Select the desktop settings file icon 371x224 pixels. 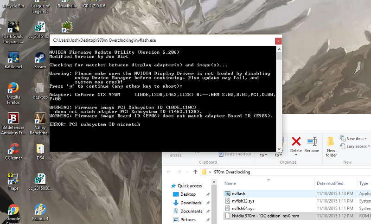40,91
